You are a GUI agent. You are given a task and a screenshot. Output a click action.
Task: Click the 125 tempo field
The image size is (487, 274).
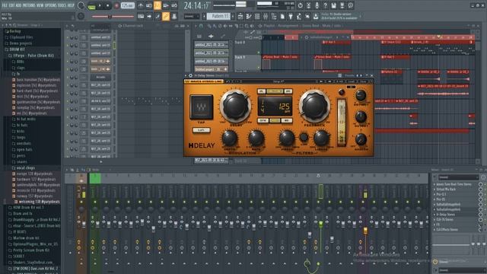pos(127,5)
